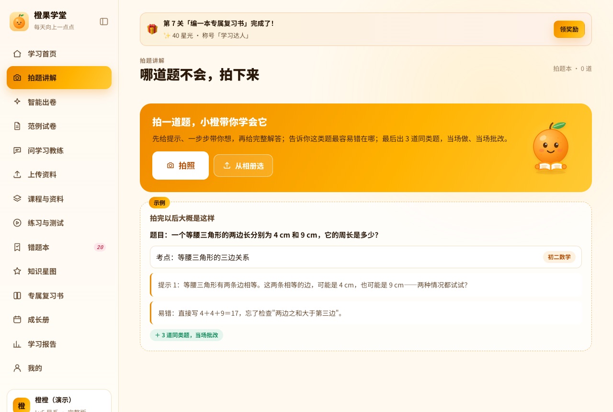Click the 错题本 count badge showing 20

tap(100, 247)
